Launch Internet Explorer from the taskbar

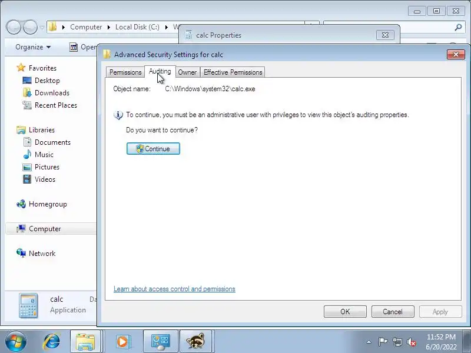tap(52, 341)
